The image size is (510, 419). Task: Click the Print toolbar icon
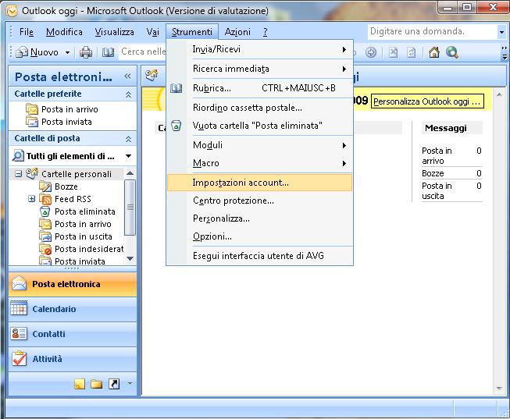tap(86, 52)
